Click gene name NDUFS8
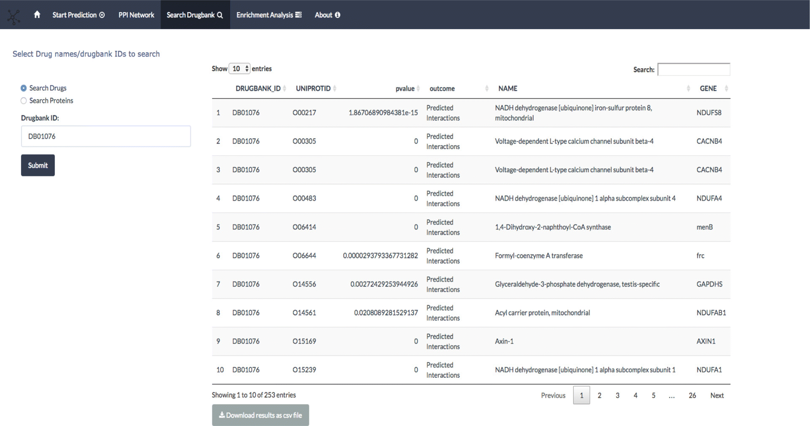The height and width of the screenshot is (426, 810). point(709,113)
